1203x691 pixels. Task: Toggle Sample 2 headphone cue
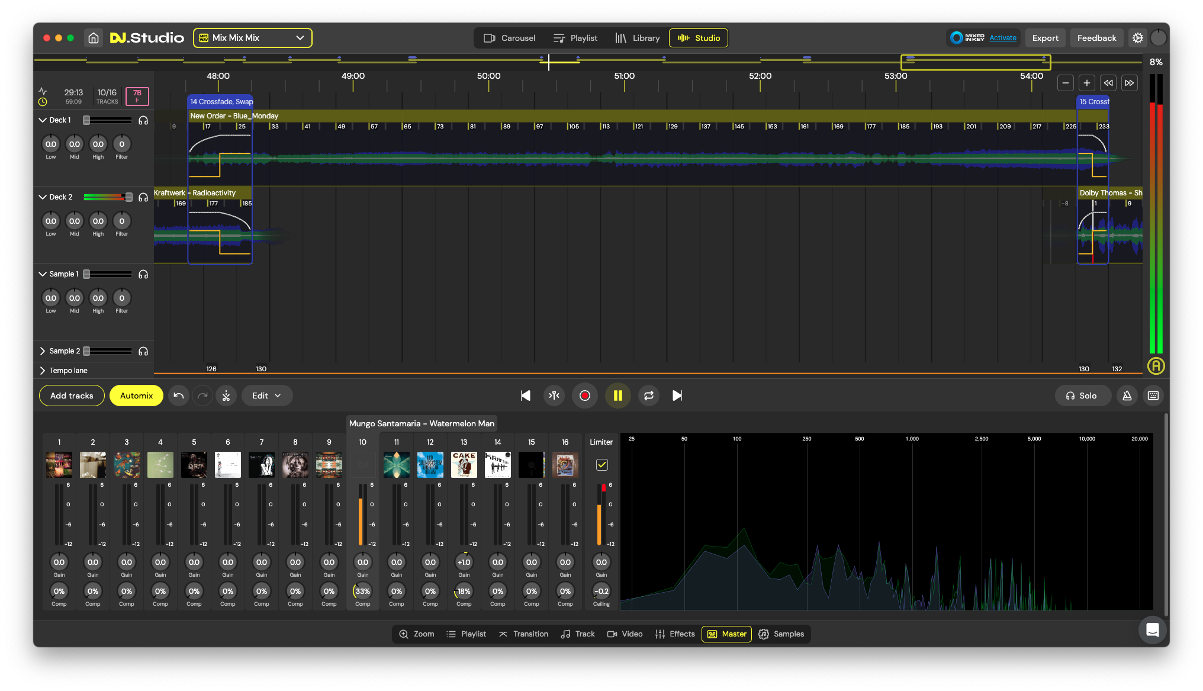143,351
